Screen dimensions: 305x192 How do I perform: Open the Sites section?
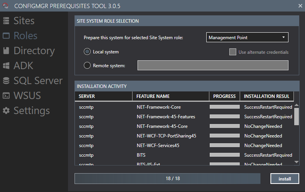24,21
